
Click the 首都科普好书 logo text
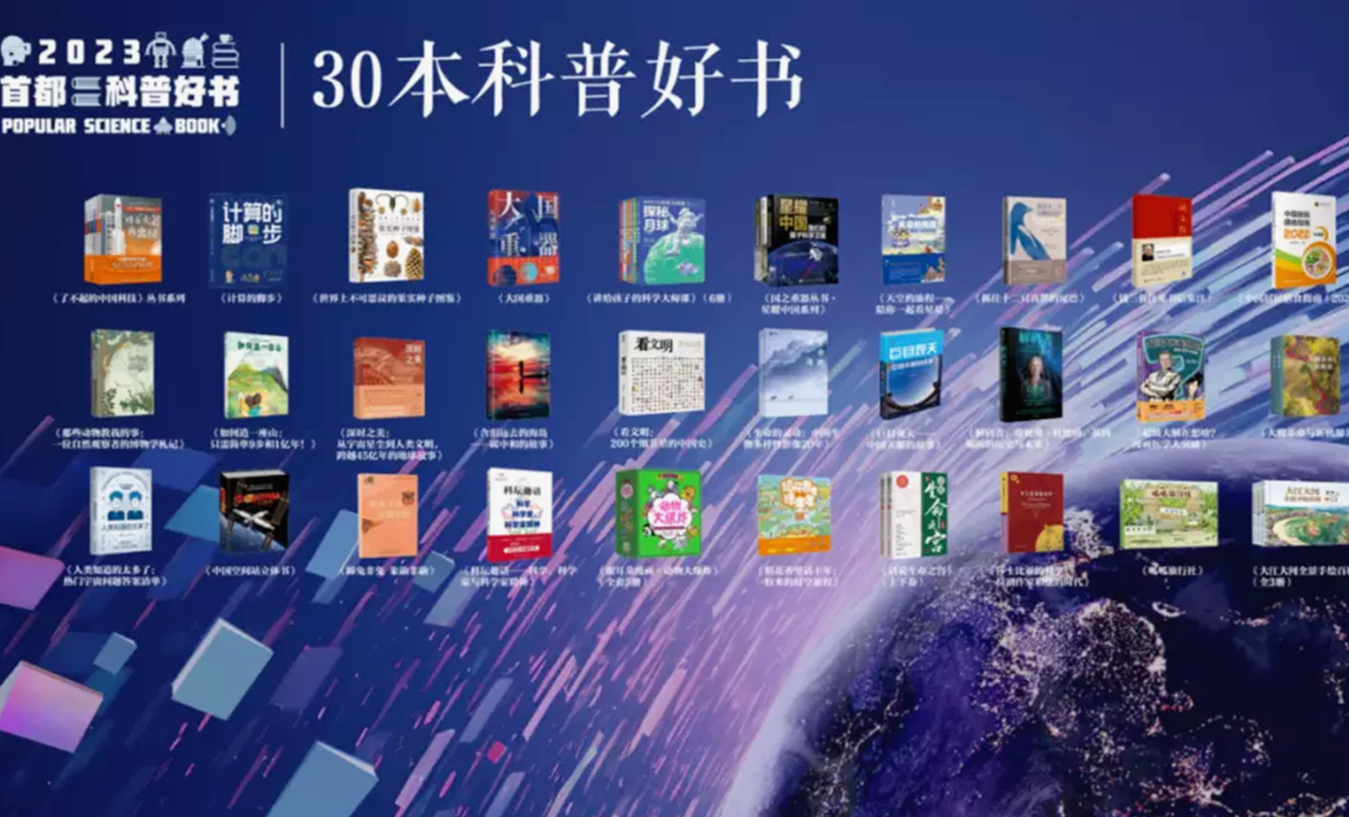(x=119, y=91)
